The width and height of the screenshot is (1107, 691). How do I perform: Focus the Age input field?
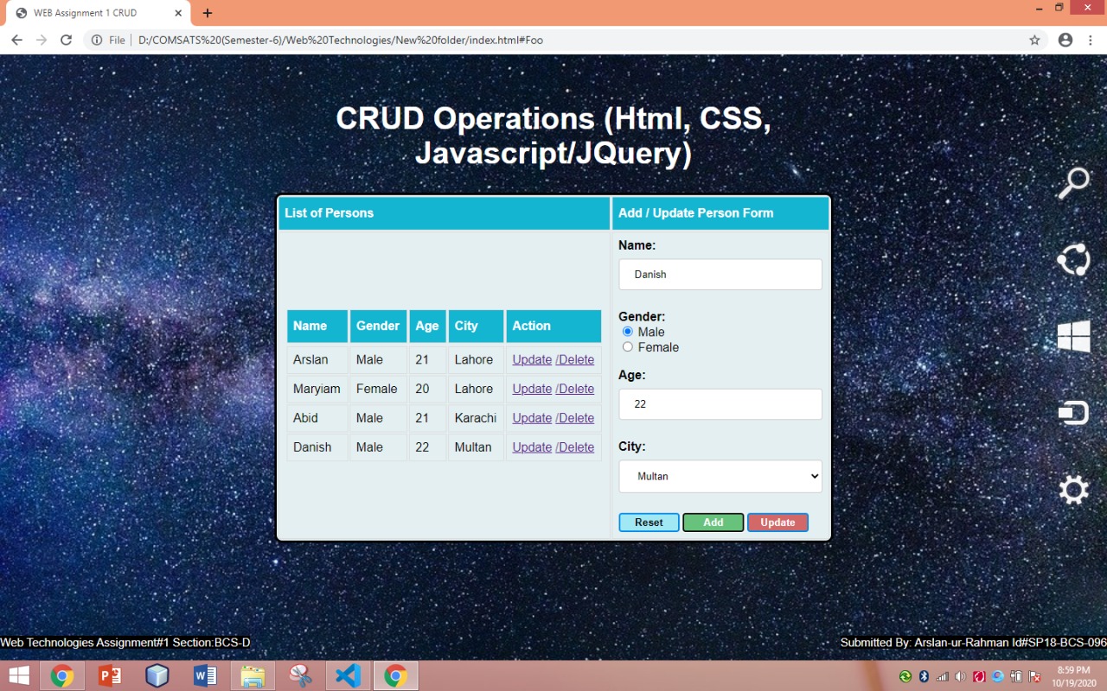pyautogui.click(x=720, y=404)
